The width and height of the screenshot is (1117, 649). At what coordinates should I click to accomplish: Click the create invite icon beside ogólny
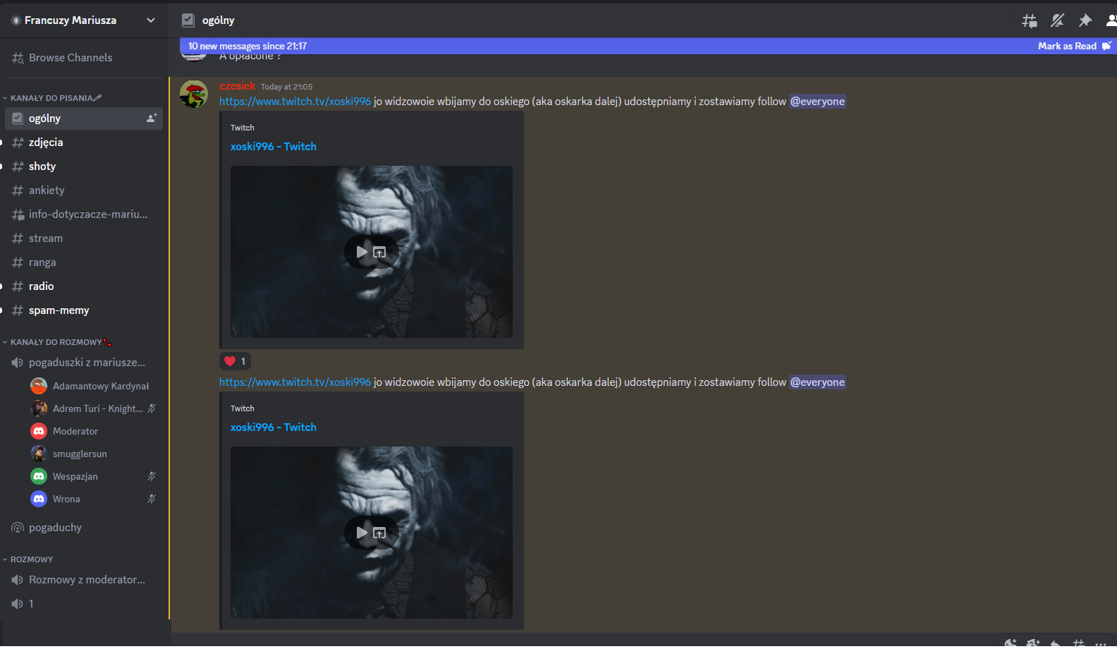[x=151, y=119]
